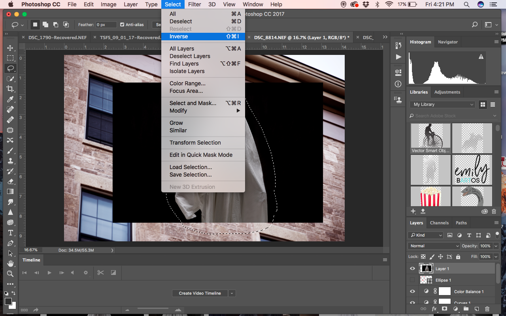506x316 pixels.
Task: Switch to the Channels tab
Action: tap(439, 223)
